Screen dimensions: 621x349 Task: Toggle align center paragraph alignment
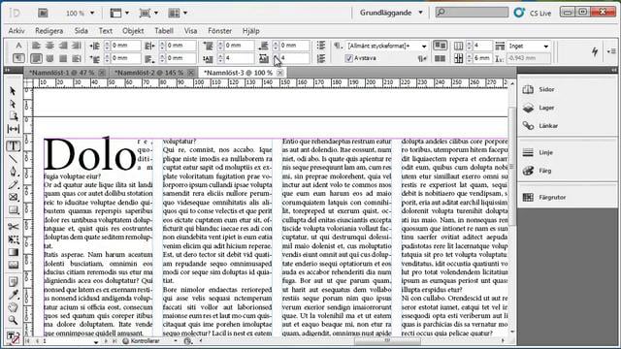(49, 46)
